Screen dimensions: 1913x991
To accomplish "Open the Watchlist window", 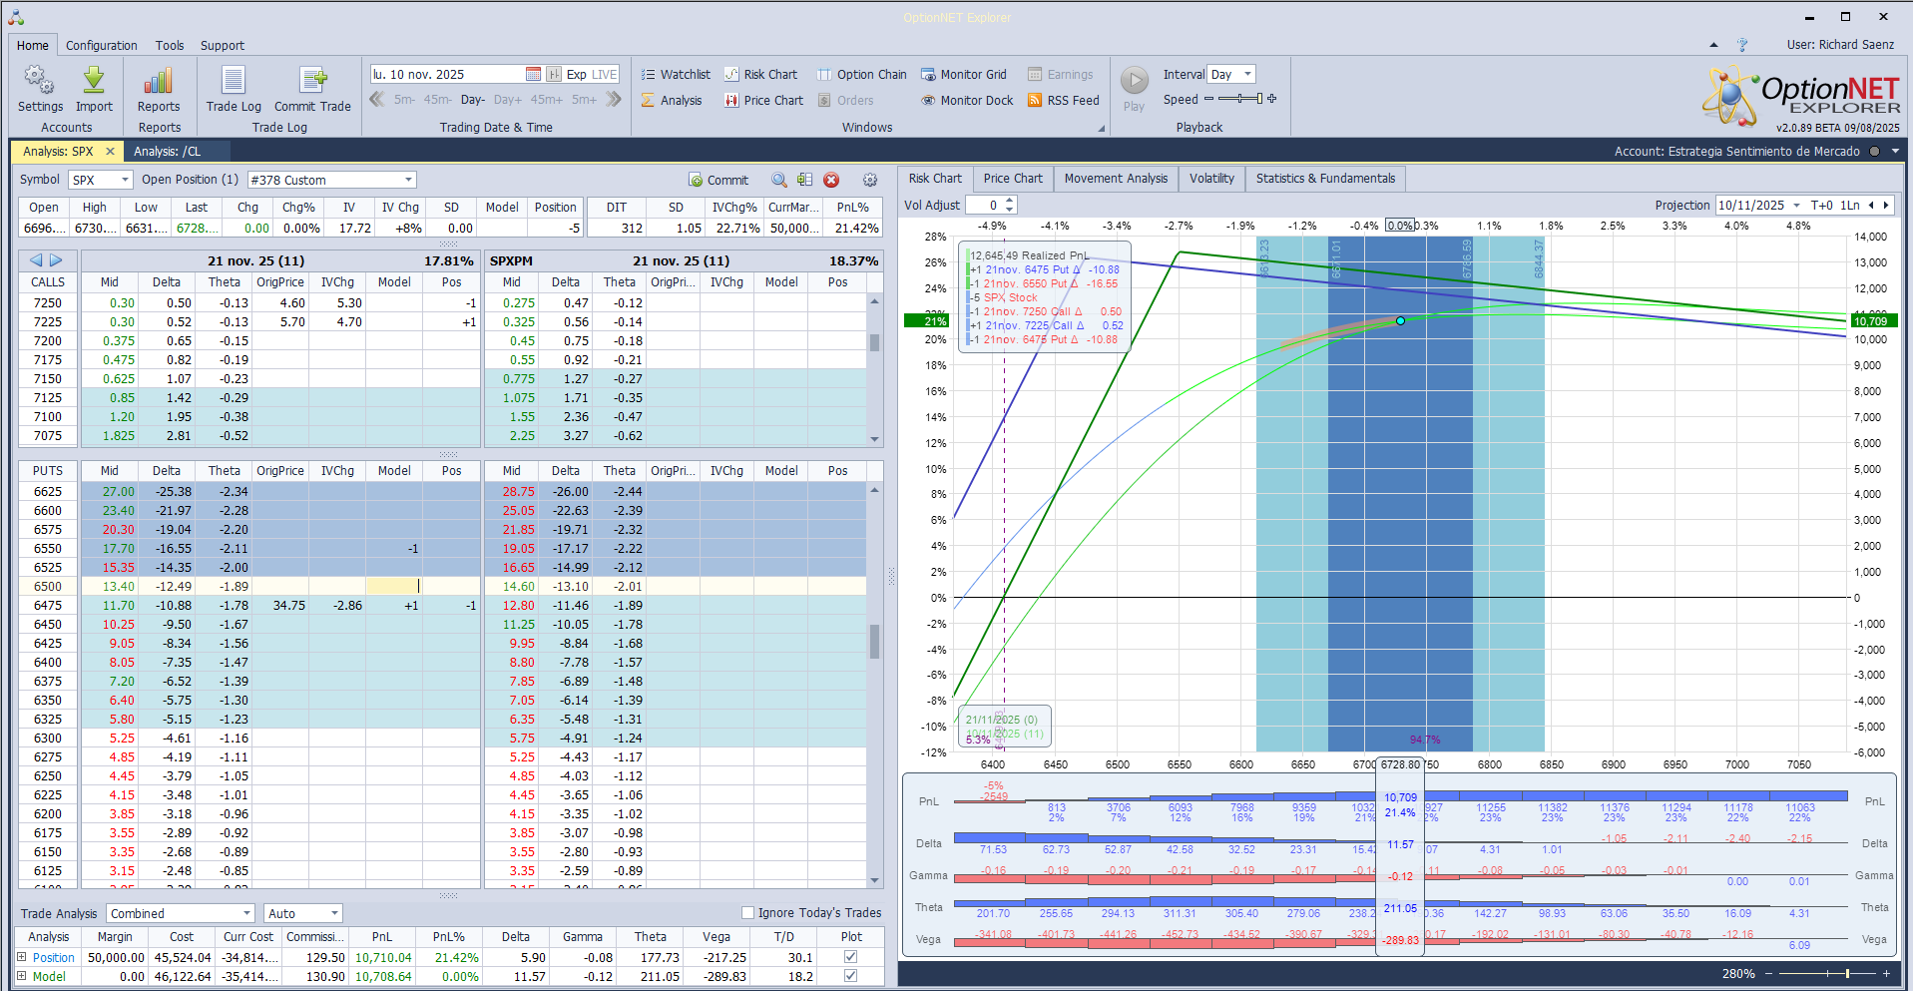I will (x=676, y=74).
